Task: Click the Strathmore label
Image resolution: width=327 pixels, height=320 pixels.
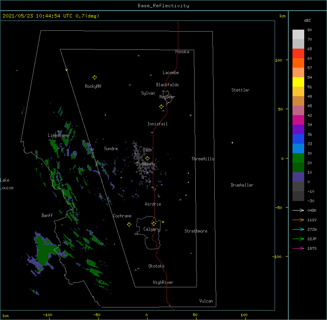Action: coord(196,231)
